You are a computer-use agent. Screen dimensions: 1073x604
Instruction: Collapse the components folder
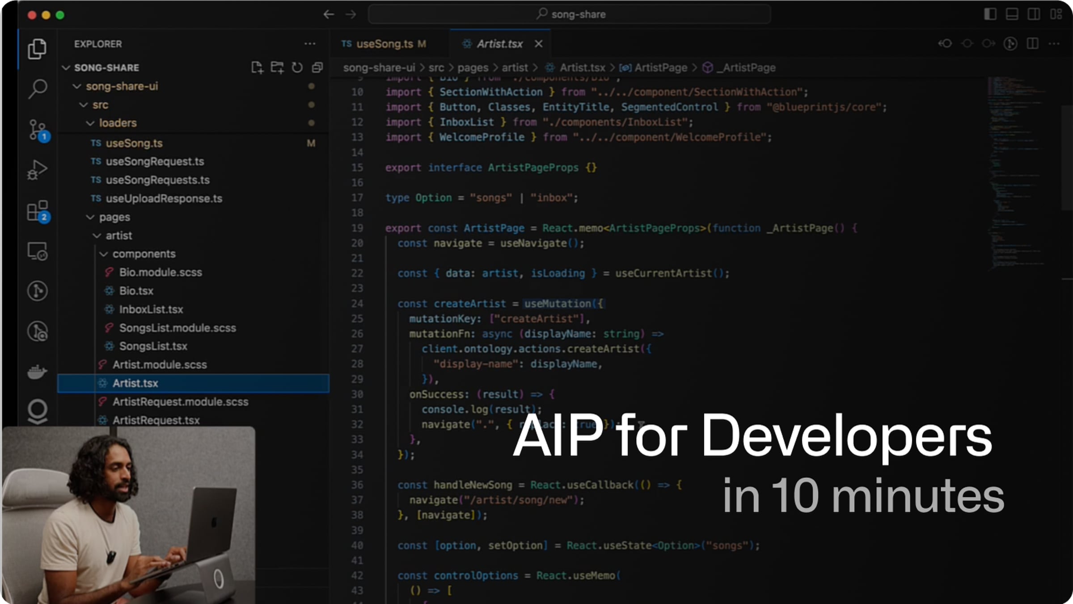pos(104,254)
